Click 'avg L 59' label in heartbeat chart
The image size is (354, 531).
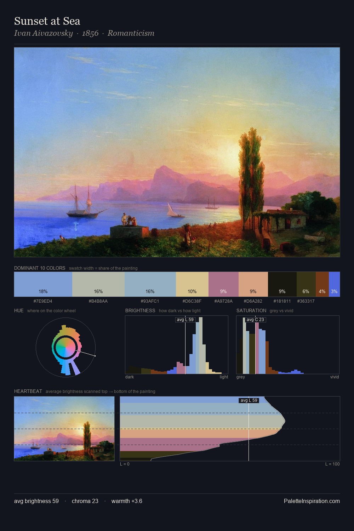pos(249,400)
